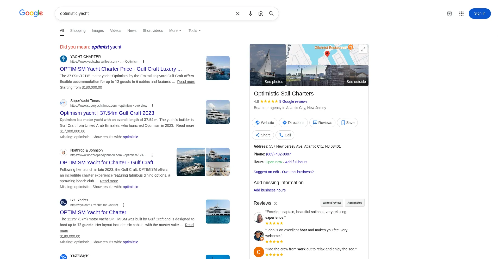Click the SuperYacht Times favicon
Screen dimensions: 500x259
coord(64,103)
